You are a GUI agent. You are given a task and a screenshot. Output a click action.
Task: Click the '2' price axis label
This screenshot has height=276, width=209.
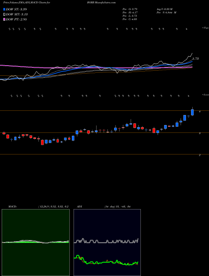pos(200,155)
